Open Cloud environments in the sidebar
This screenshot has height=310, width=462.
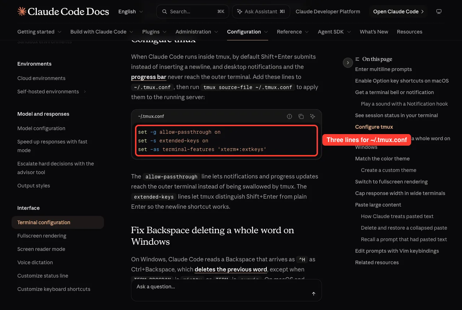(42, 78)
